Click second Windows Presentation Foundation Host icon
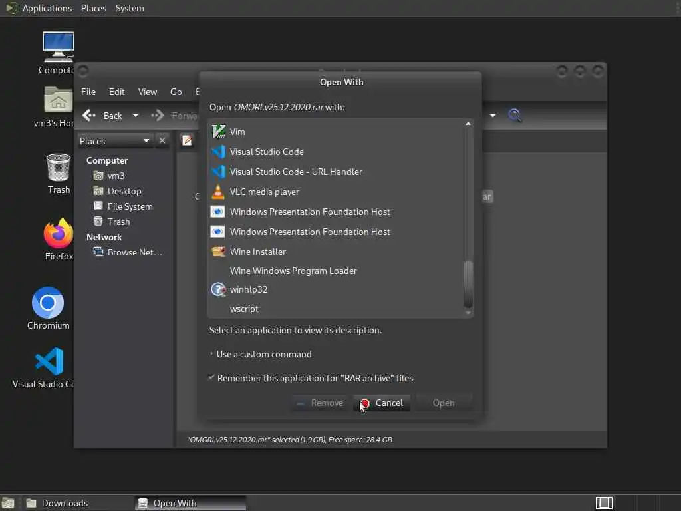681x511 pixels. pos(218,232)
